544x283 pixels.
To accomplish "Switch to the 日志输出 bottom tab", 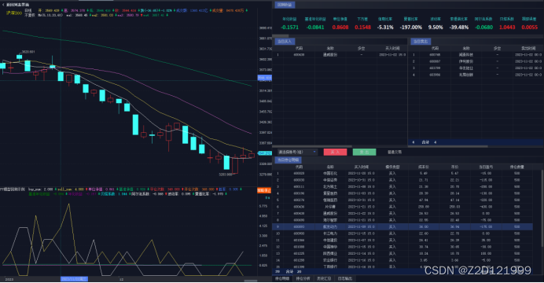I will pos(345,278).
